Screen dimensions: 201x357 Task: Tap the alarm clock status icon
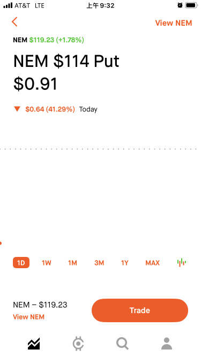click(180, 5)
